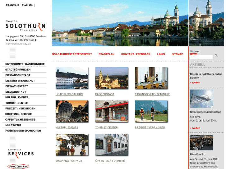Click the conference room thumbnail

(x=151, y=78)
